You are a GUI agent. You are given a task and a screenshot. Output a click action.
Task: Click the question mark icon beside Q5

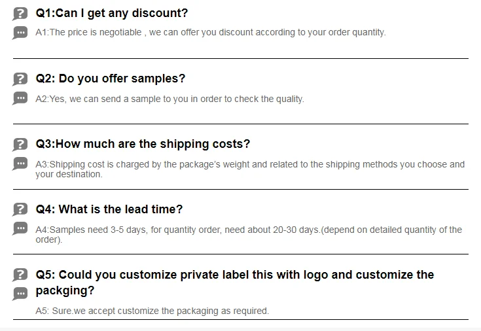click(x=20, y=275)
